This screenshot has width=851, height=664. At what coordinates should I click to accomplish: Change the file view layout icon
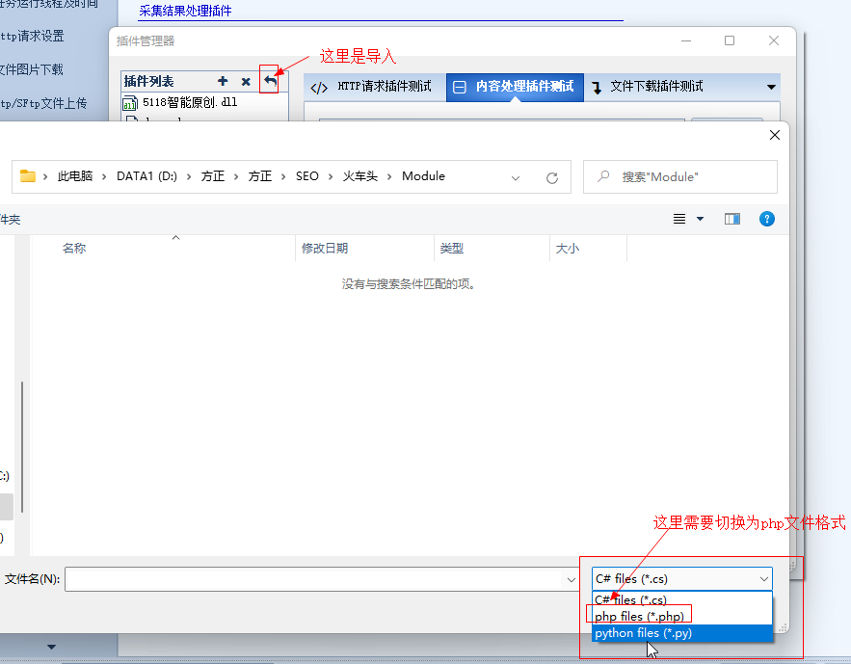pos(679,219)
